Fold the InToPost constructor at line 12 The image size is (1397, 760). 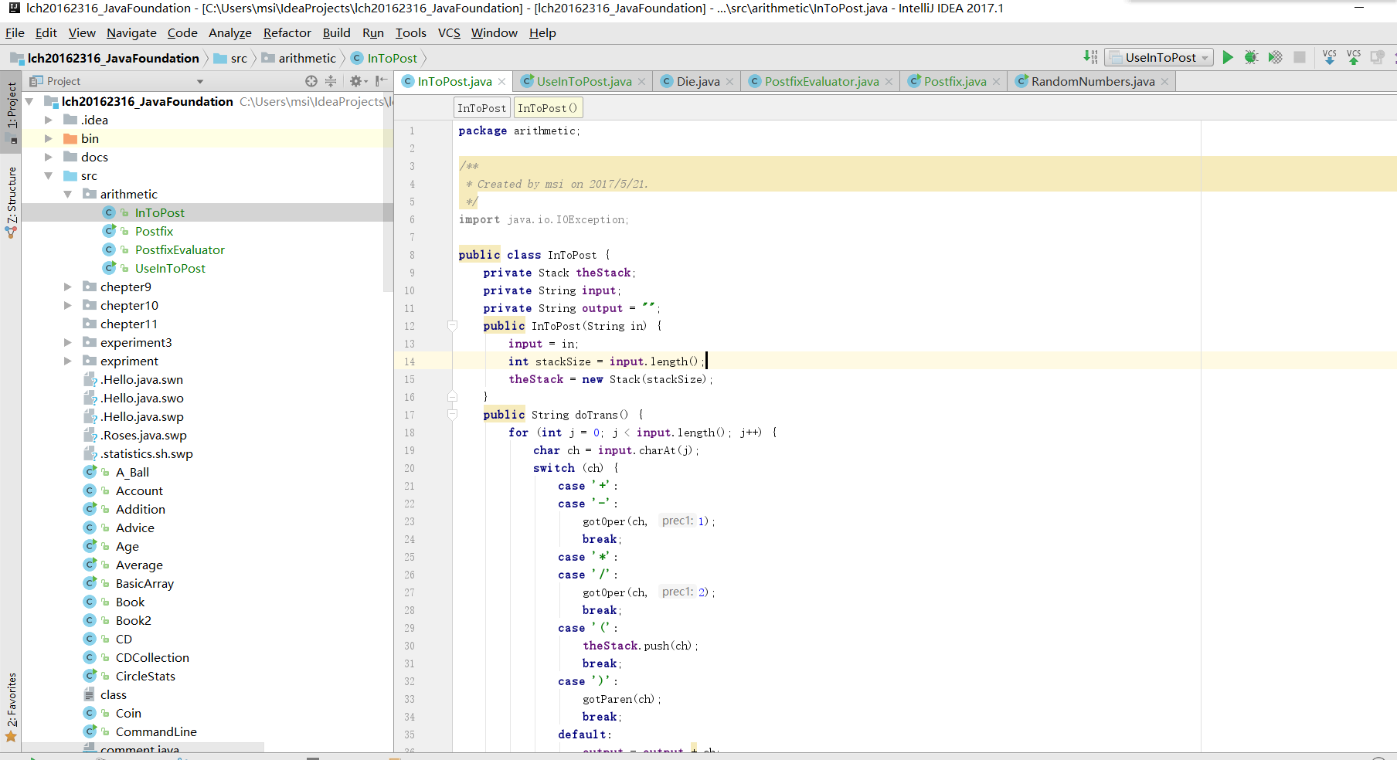pyautogui.click(x=453, y=326)
